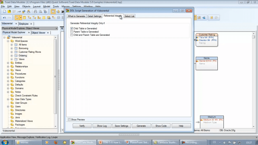
Task: Enable the Show Preview checkbox
Action: click(x=69, y=120)
